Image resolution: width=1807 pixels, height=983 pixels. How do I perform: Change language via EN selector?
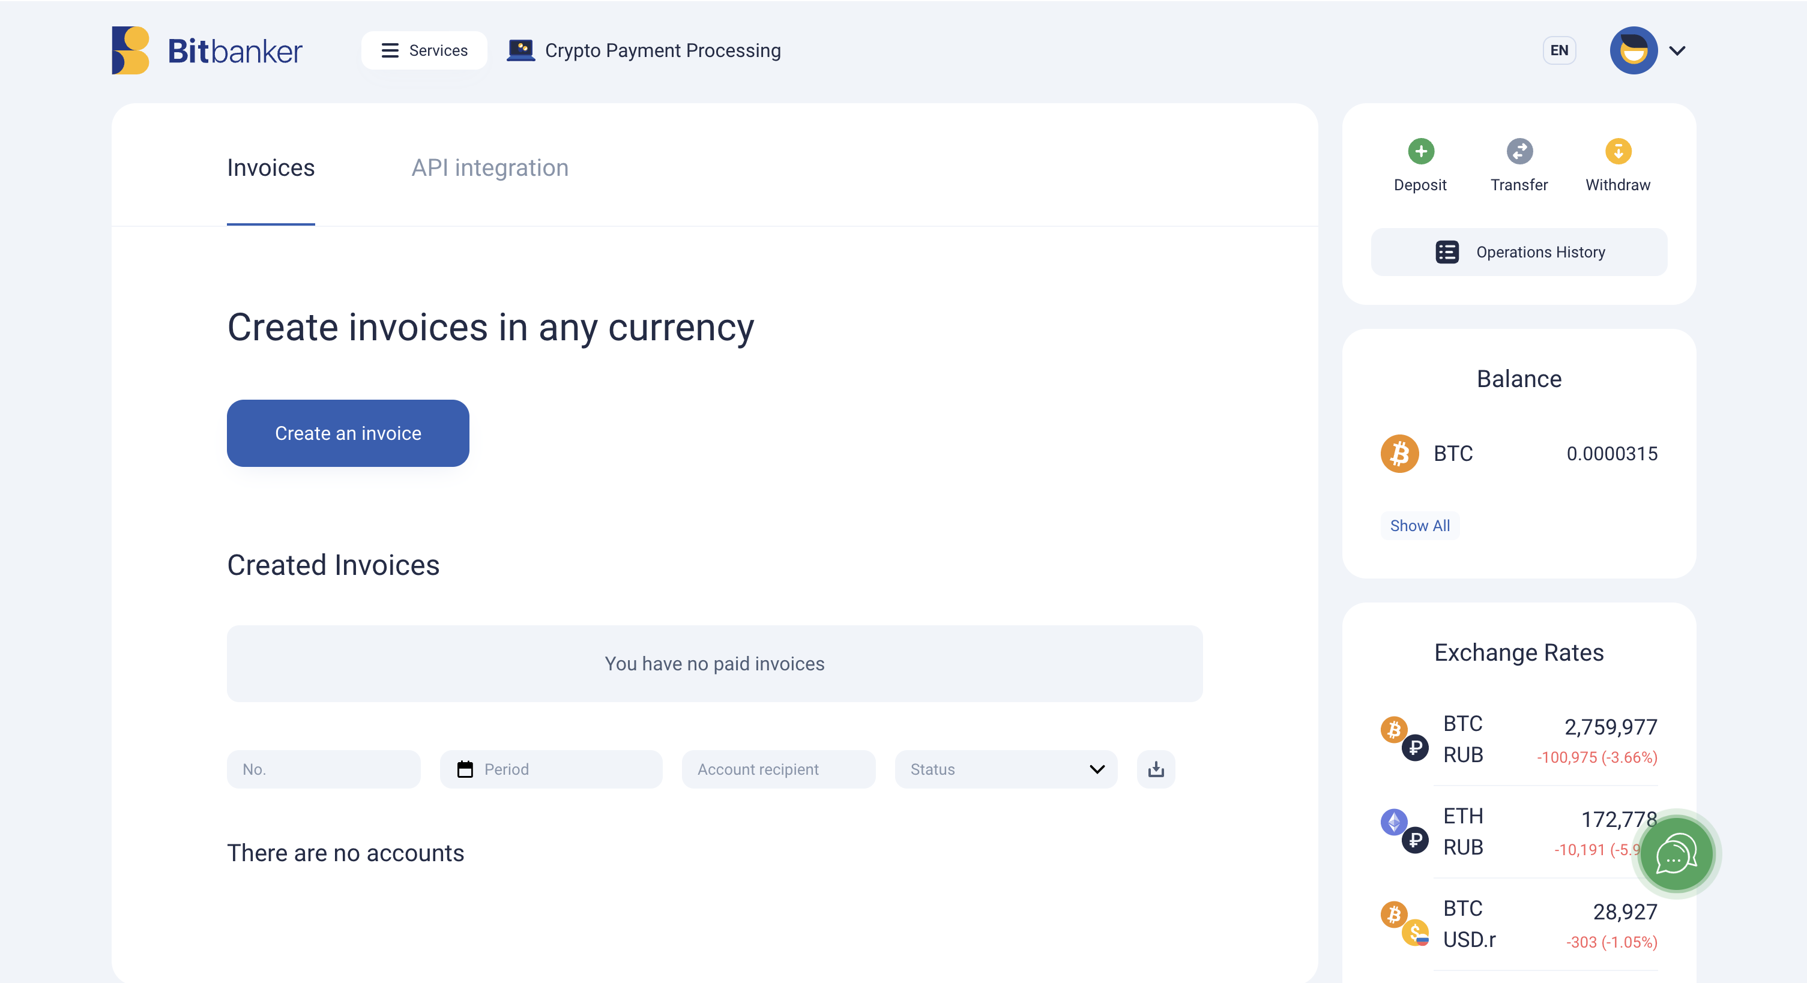pos(1558,50)
